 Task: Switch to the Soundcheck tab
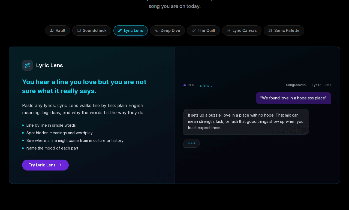pyautogui.click(x=92, y=31)
